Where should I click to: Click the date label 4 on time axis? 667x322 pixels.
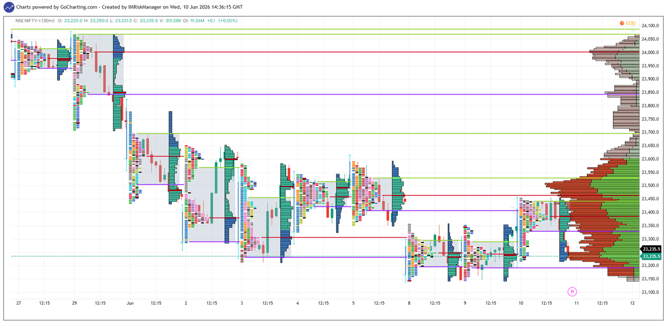coord(298,303)
